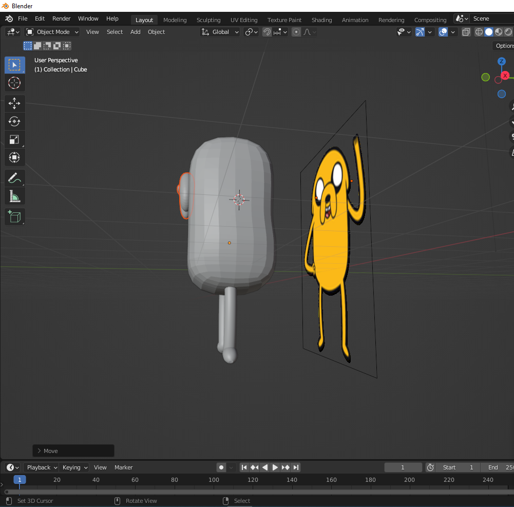Open the Object Mode dropdown
This screenshot has height=507, width=514.
click(x=52, y=32)
